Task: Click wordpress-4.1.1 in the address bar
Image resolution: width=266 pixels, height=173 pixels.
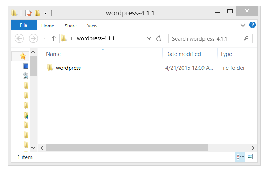Action: tap(95, 38)
